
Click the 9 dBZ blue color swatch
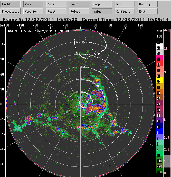pos(159,131)
